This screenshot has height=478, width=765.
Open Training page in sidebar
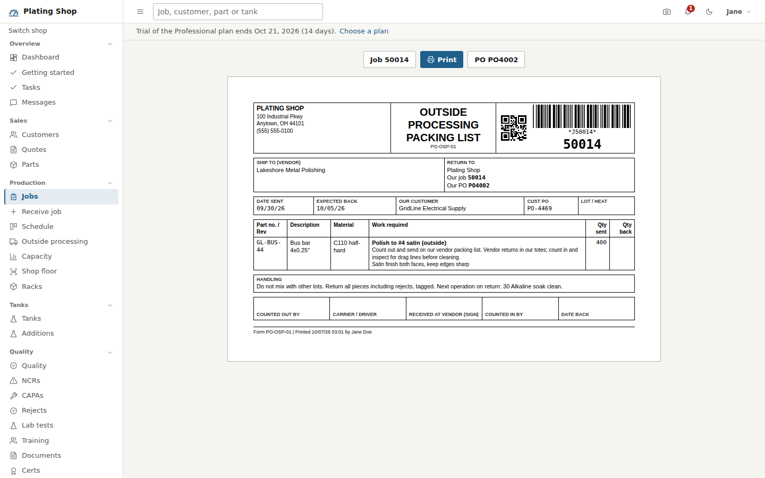click(62, 441)
